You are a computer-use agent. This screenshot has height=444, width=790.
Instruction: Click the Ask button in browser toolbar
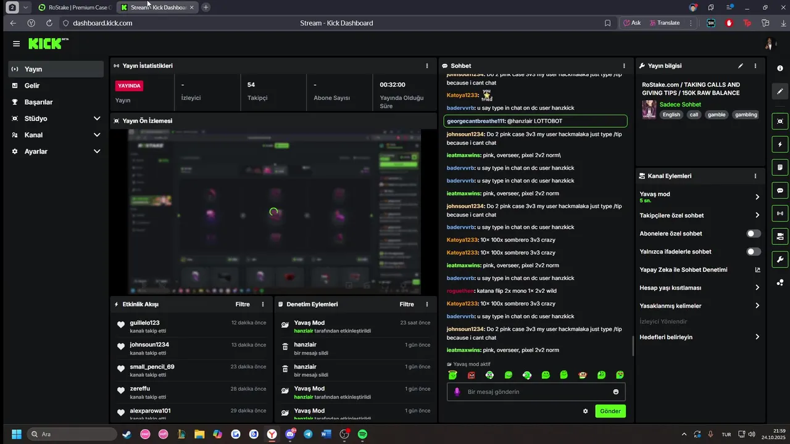click(632, 23)
